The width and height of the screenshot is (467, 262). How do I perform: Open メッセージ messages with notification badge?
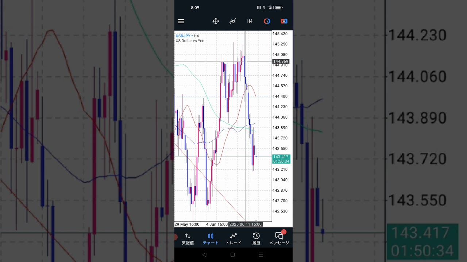tap(279, 239)
